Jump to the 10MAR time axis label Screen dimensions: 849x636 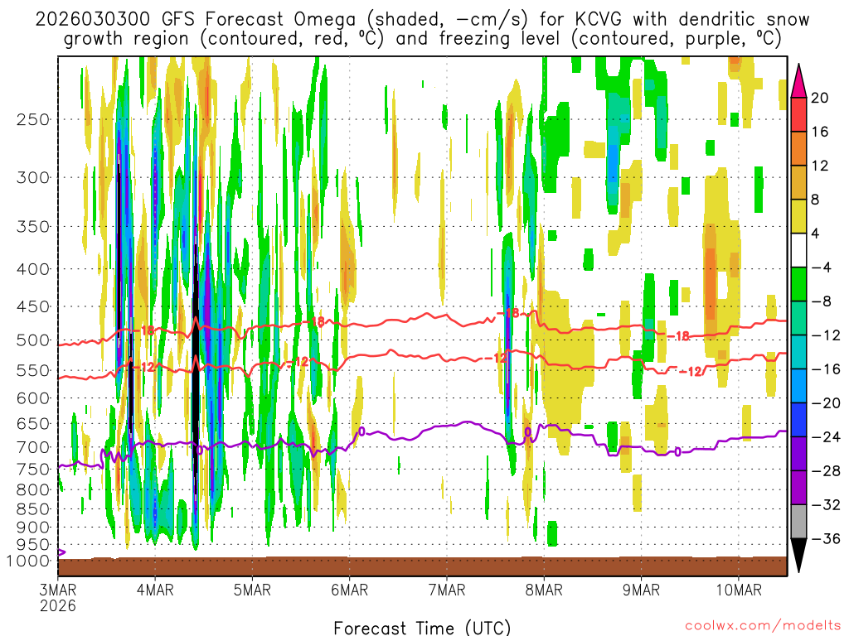click(738, 590)
